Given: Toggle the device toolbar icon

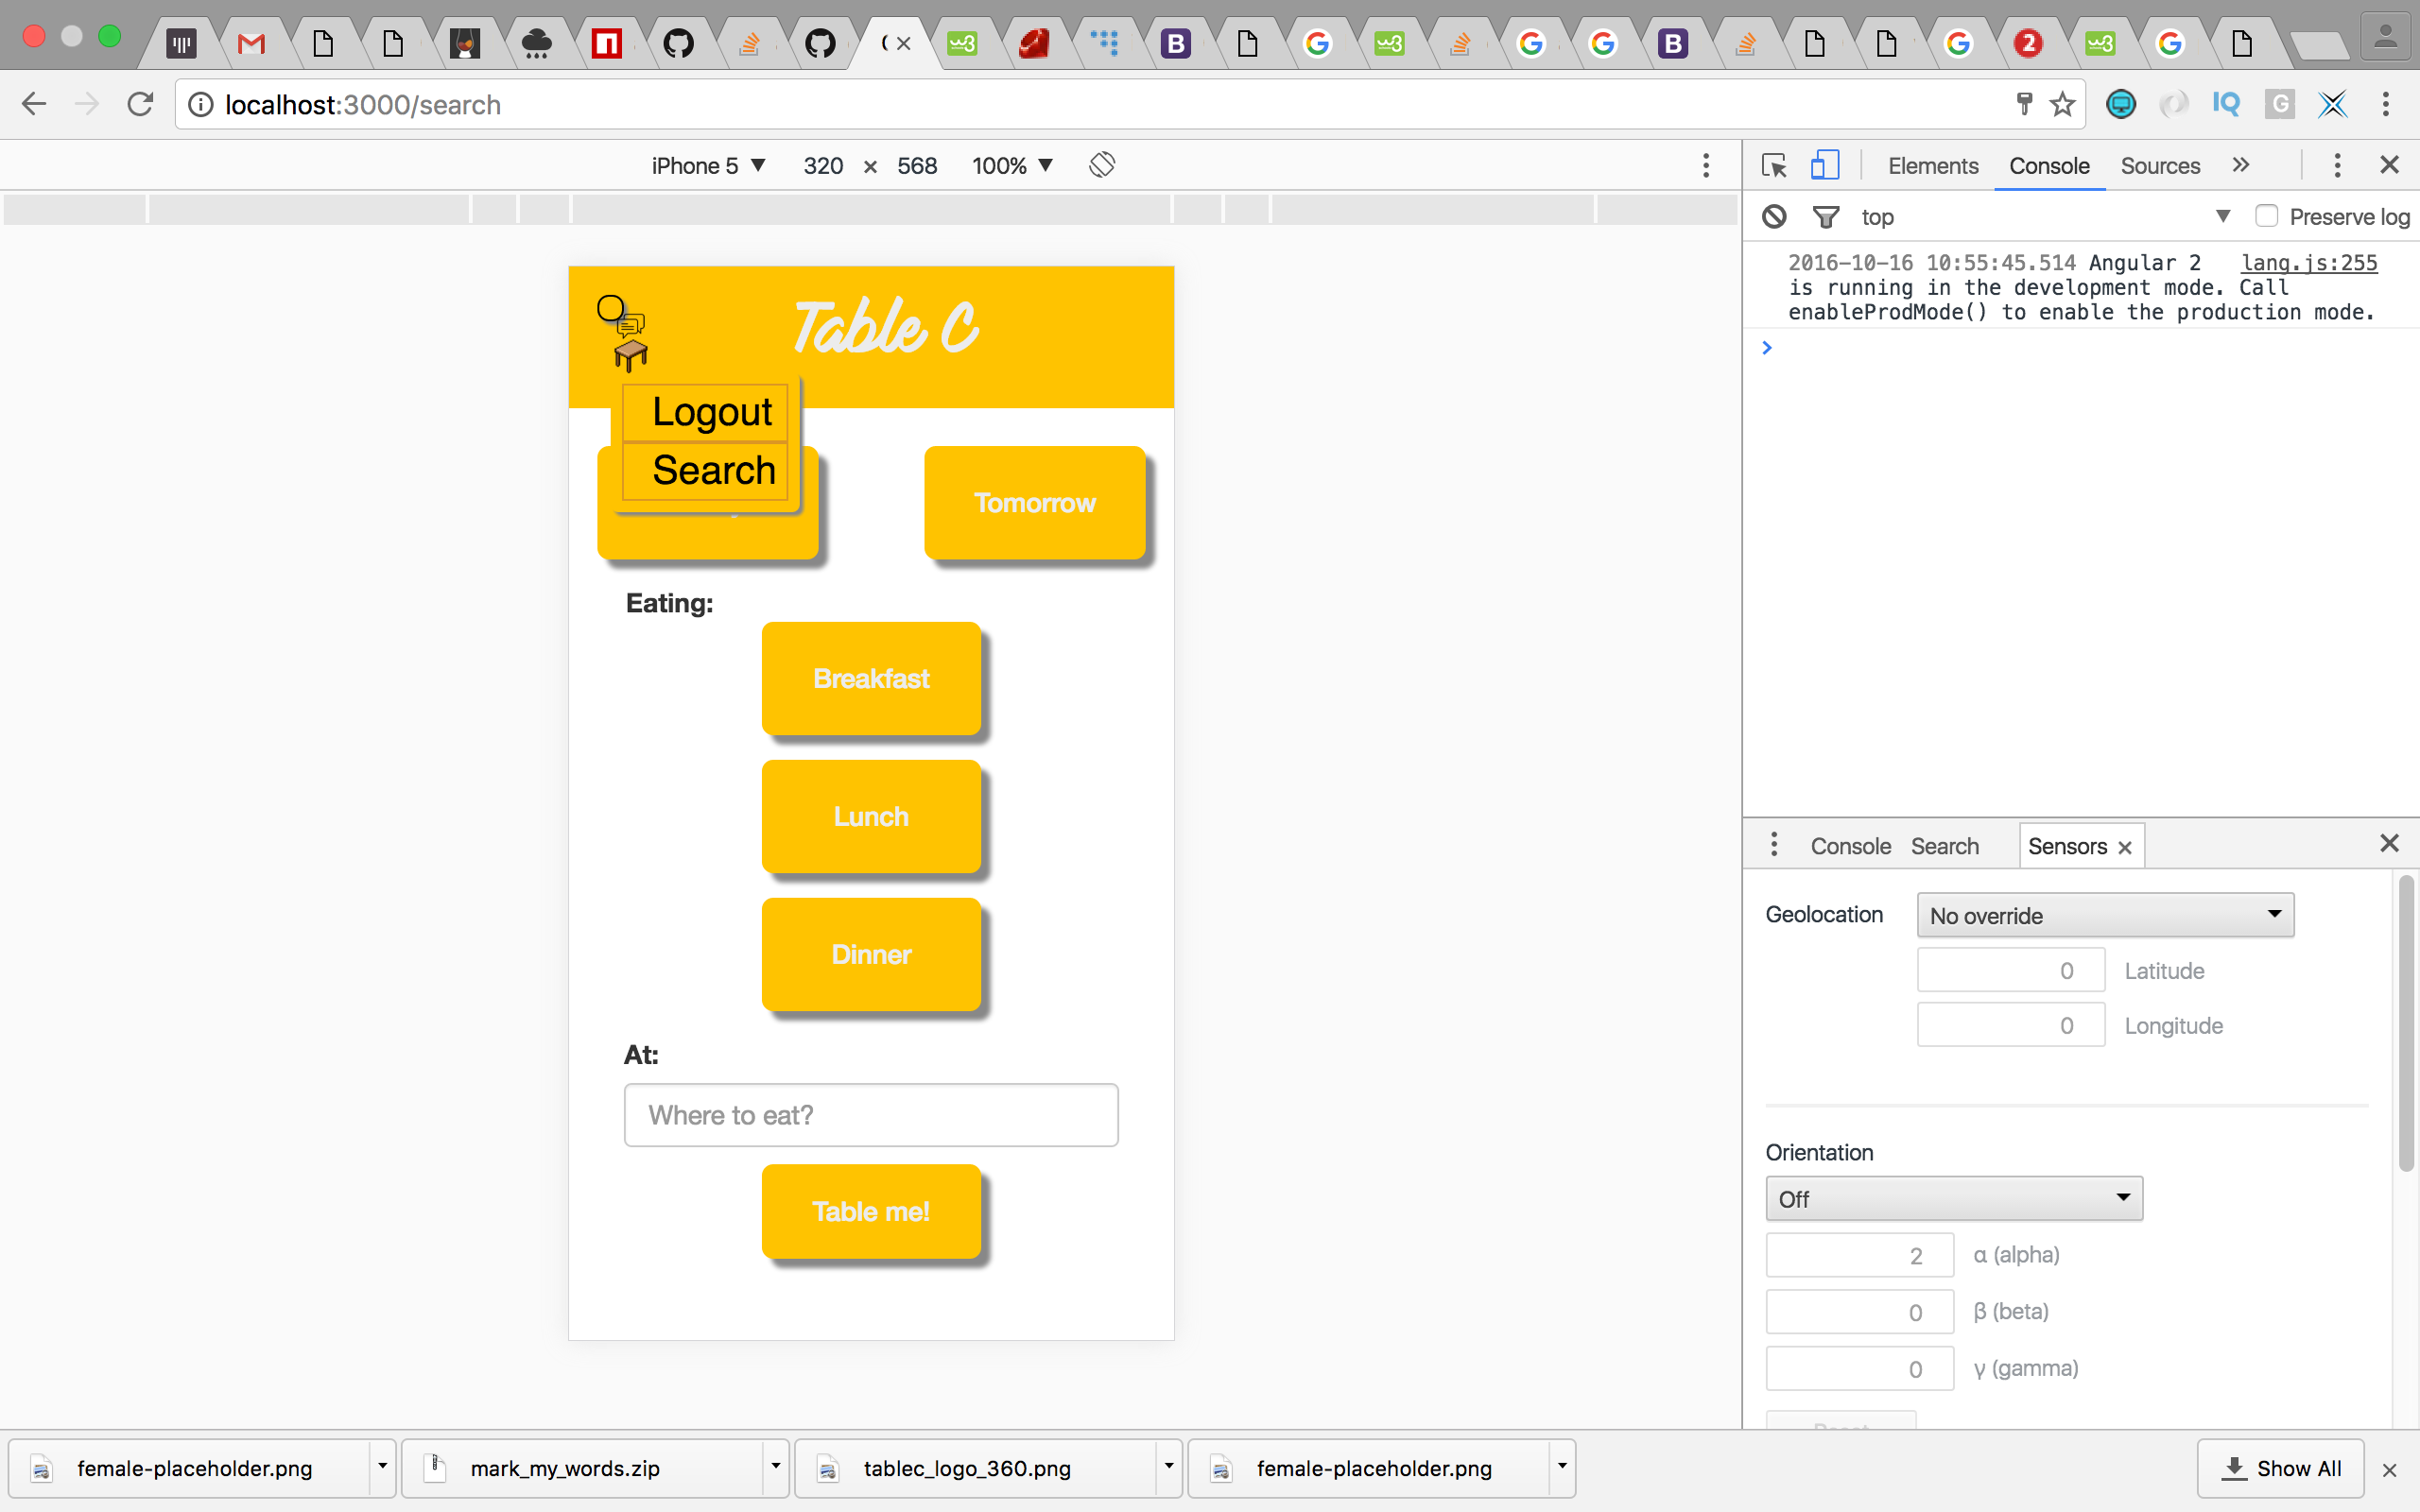Looking at the screenshot, I should (1824, 165).
